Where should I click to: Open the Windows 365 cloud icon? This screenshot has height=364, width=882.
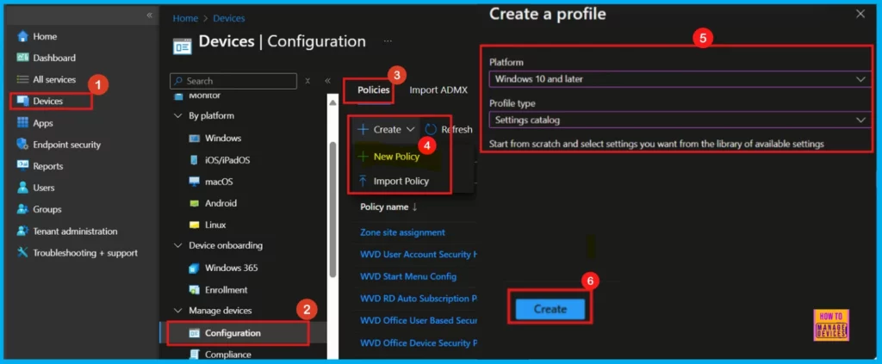pyautogui.click(x=194, y=268)
